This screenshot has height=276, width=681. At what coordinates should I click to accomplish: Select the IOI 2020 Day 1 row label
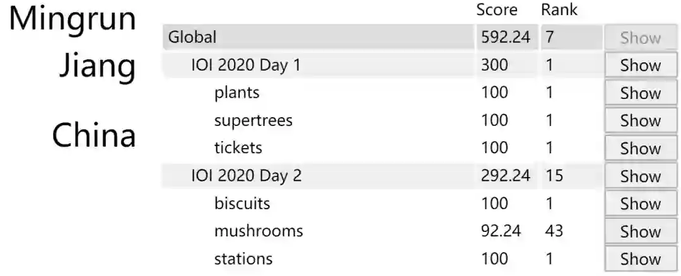[246, 65]
